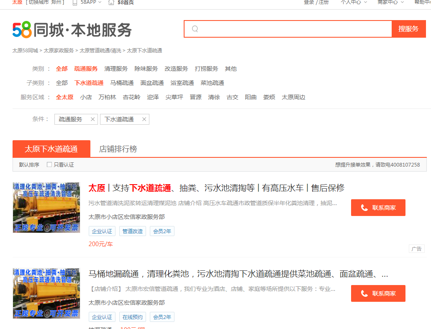The height and width of the screenshot is (329, 431).
Task: Choose the 迎泽 service area
Action: click(x=153, y=97)
